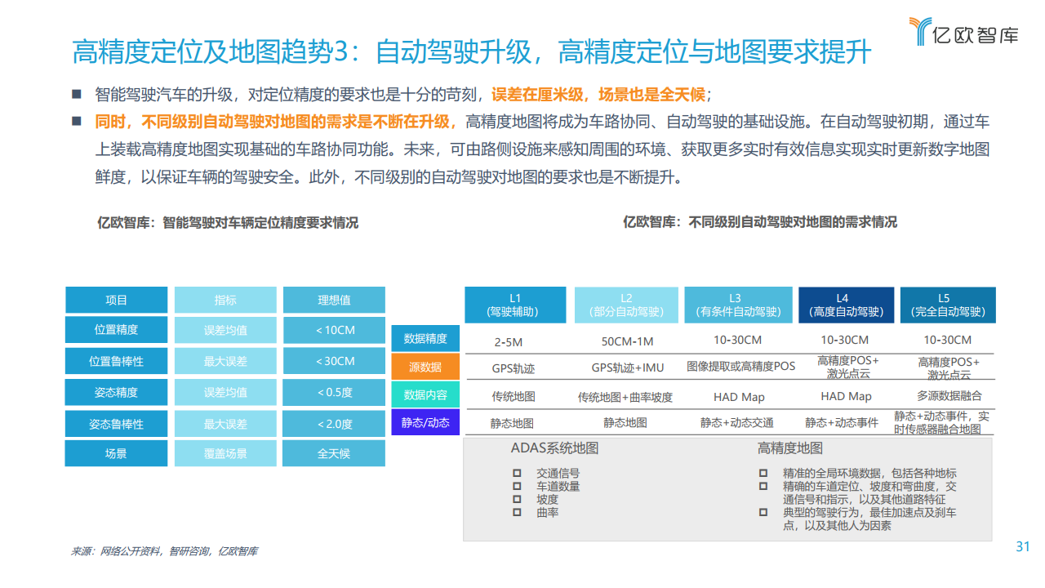Click 最大误差 in the 位置鲁棒性 row
Viewport: 1045px width, 588px height.
tap(225, 361)
